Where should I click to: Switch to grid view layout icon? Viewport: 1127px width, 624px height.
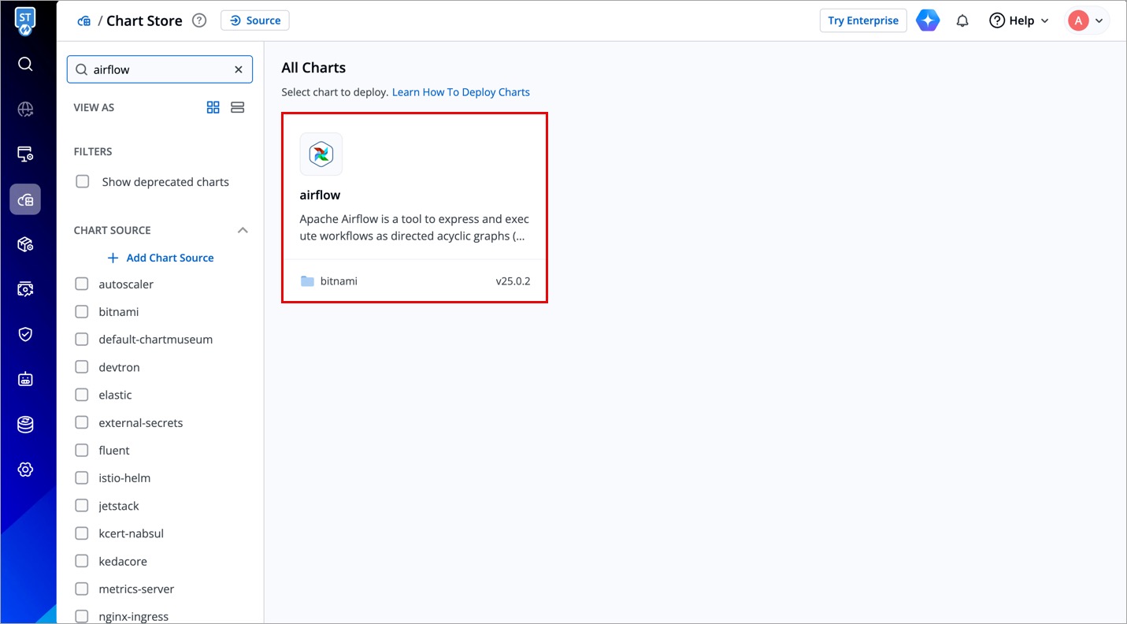[213, 107]
